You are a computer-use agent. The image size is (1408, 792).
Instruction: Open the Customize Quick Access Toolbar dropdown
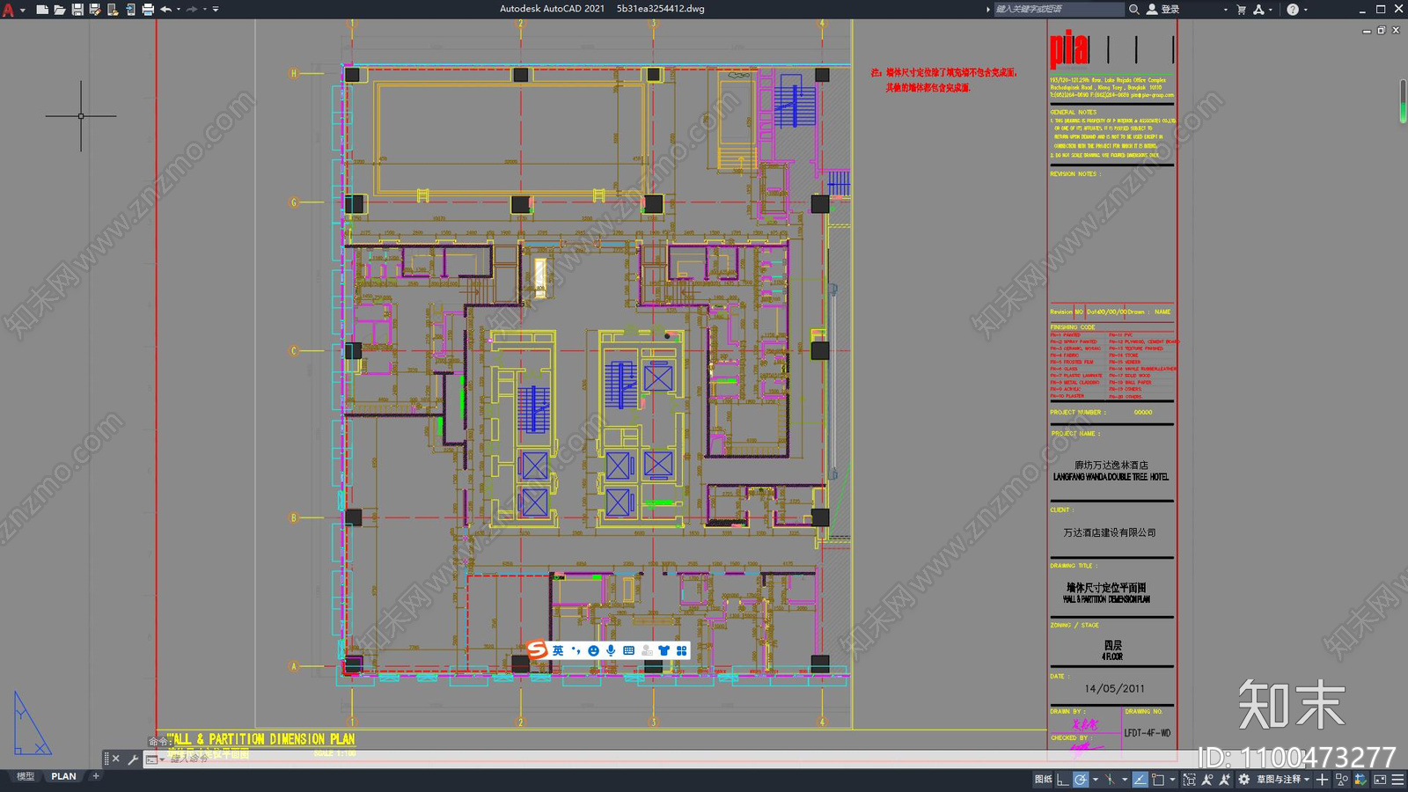tap(216, 10)
